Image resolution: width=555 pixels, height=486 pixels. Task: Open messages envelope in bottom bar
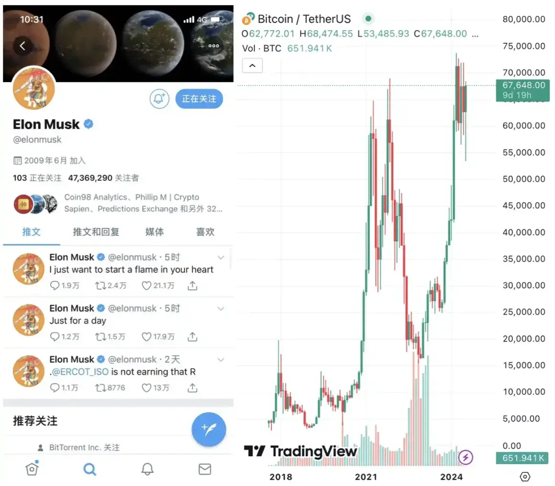[205, 469]
